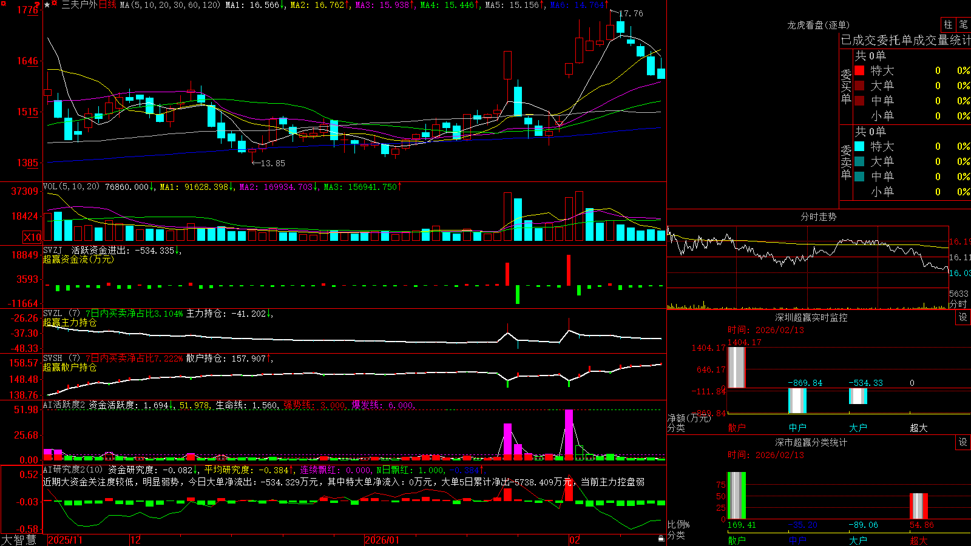Click the 平均研究度: -0.384 value
Screen dimensions: 971x546
(x=246, y=470)
